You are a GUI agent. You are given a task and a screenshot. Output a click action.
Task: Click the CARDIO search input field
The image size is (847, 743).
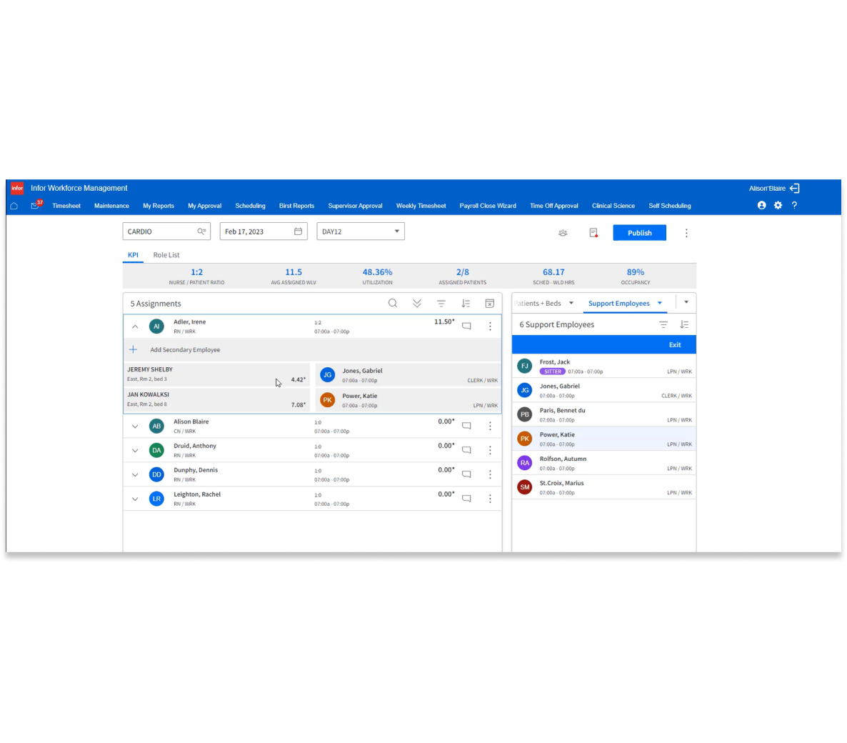coord(160,231)
